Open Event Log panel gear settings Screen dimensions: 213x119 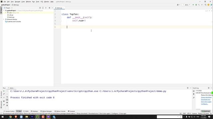pos(209,88)
